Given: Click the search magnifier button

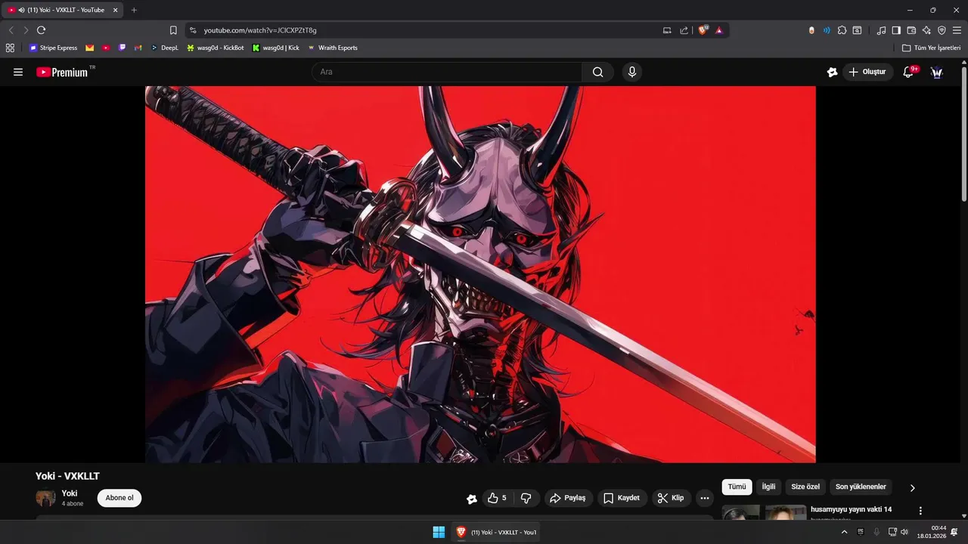Looking at the screenshot, I should pos(598,72).
